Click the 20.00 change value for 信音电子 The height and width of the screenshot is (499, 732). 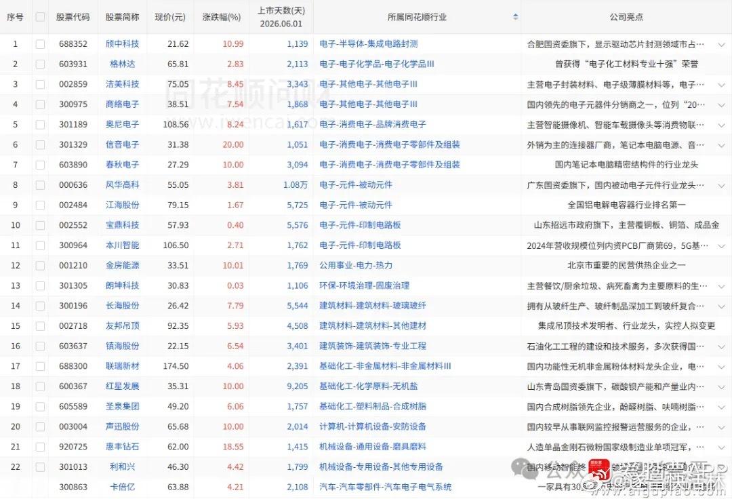click(x=233, y=144)
